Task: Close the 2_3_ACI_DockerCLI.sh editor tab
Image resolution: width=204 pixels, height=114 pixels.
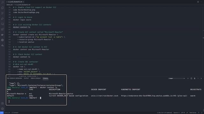Action: click(23, 2)
